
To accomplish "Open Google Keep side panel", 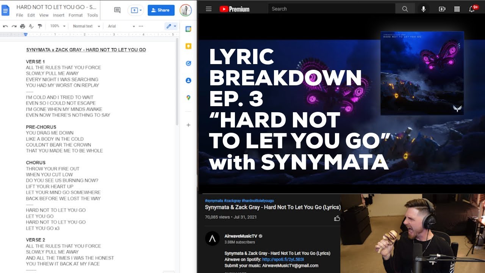I will pos(188,46).
